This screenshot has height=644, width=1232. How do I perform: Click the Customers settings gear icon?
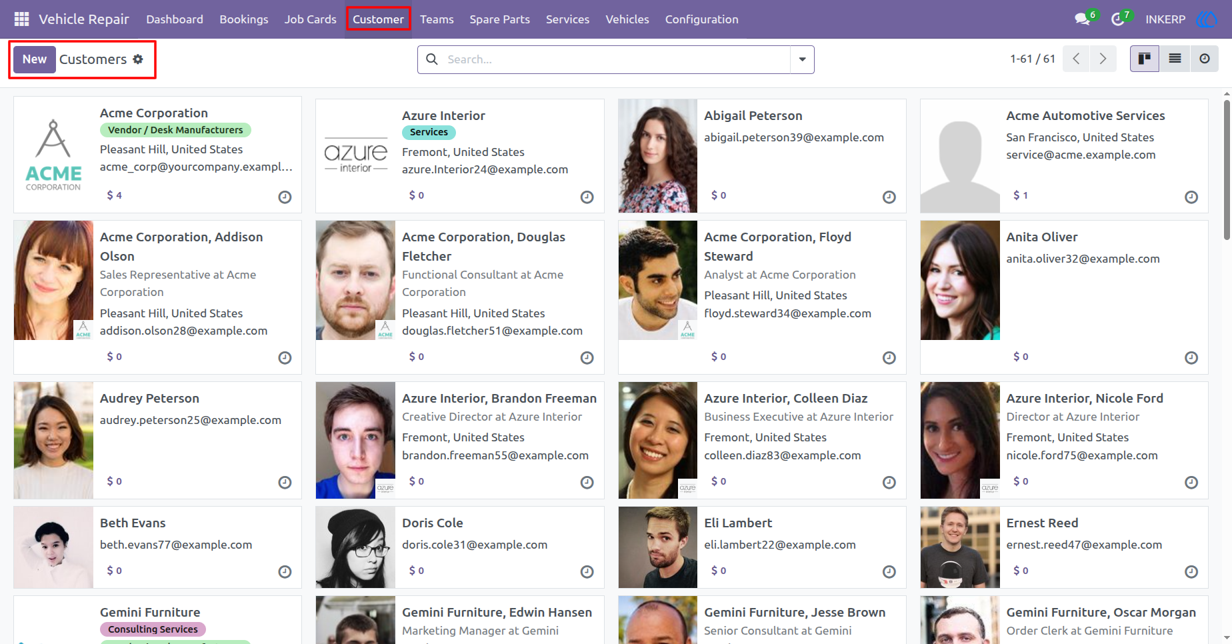click(x=138, y=59)
